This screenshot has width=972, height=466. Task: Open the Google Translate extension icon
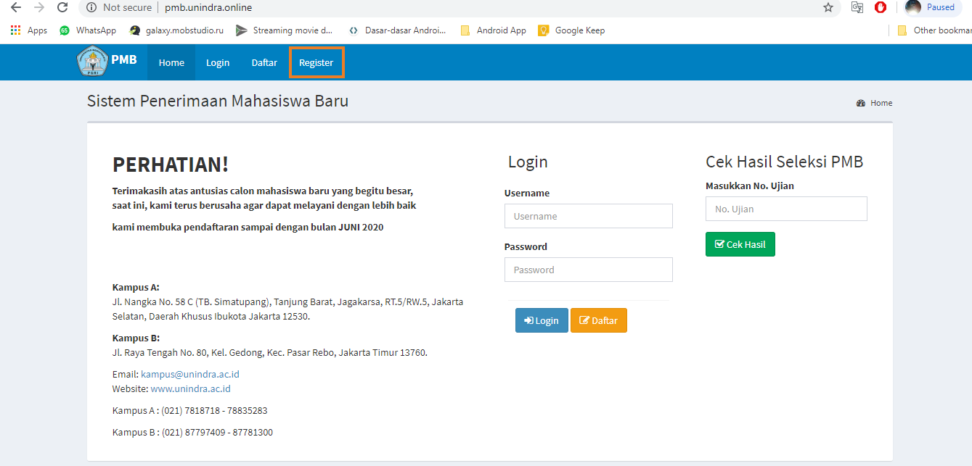(857, 8)
